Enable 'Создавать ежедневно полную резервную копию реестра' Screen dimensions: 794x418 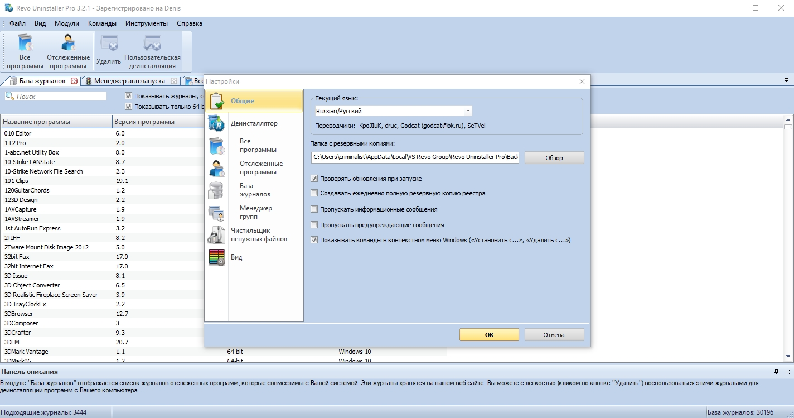[314, 193]
